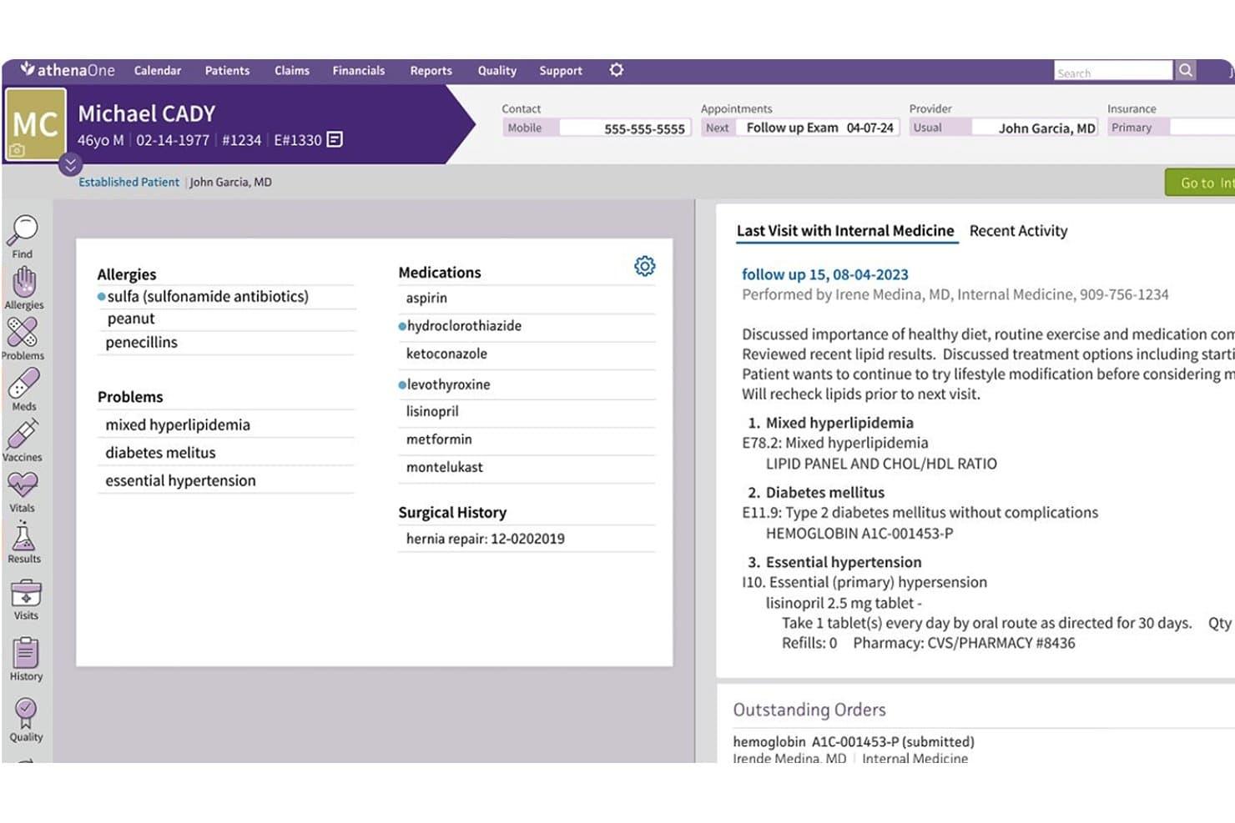Image resolution: width=1235 pixels, height=823 pixels.
Task: Click Primary insurance label
Action: (1132, 128)
